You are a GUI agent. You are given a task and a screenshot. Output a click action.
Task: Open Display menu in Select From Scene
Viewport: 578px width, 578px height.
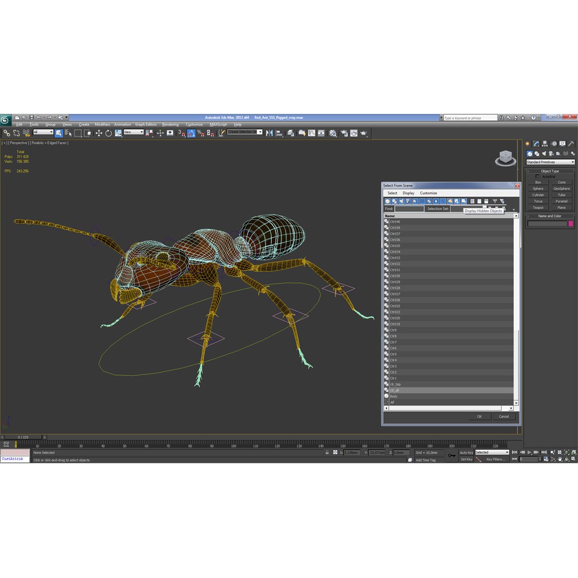click(x=408, y=193)
